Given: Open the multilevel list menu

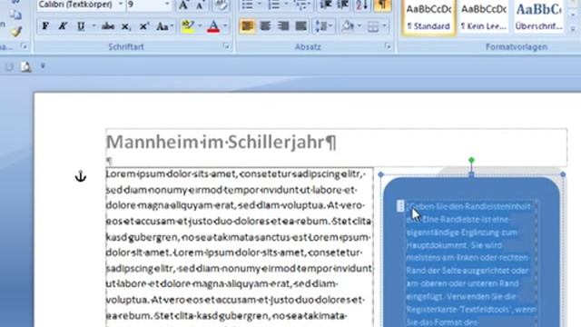Looking at the screenshot, I should pyautogui.click(x=302, y=5).
